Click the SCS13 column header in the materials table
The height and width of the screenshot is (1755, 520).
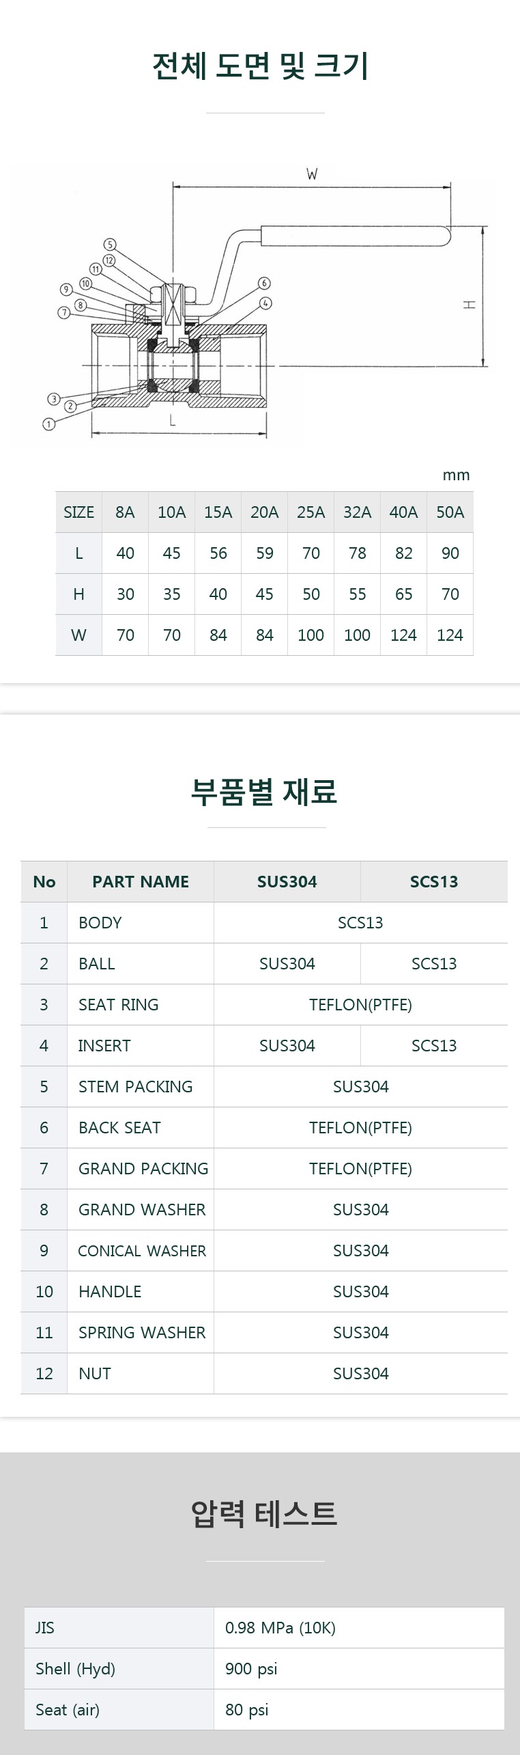click(x=433, y=882)
